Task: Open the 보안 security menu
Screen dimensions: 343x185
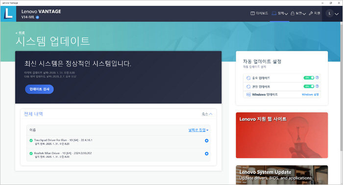Action: (x=298, y=13)
